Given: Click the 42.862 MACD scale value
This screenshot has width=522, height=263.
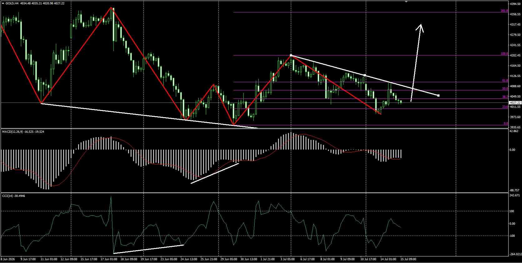Looking at the screenshot, I should click(514, 131).
